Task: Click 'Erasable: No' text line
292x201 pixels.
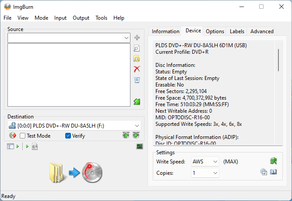Action: tap(170, 85)
